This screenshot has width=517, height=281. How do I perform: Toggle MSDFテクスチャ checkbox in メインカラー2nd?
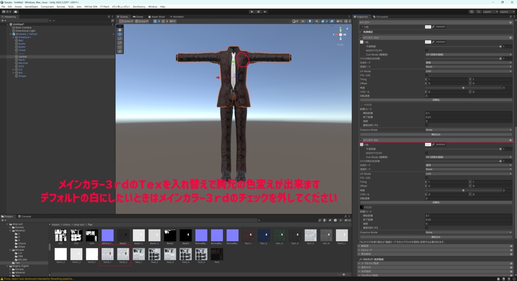coord(427,50)
